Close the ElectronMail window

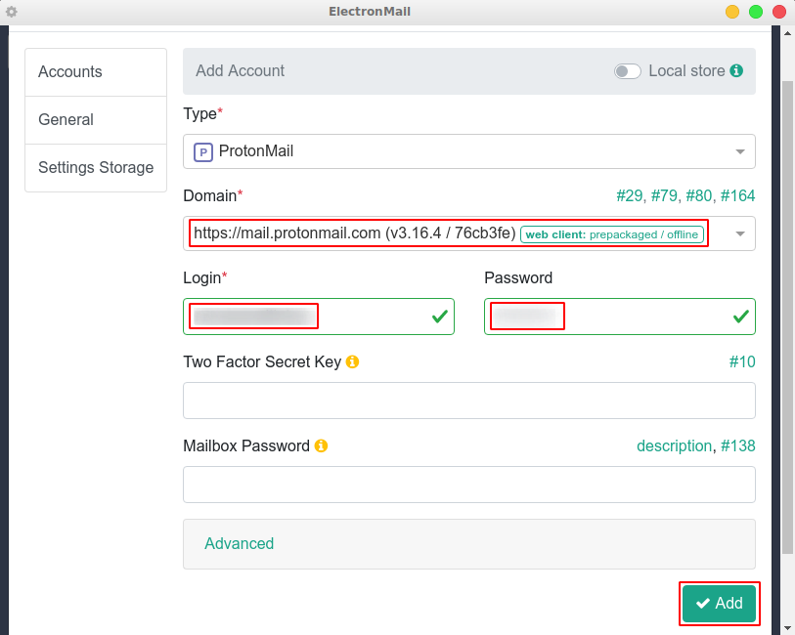click(x=779, y=12)
